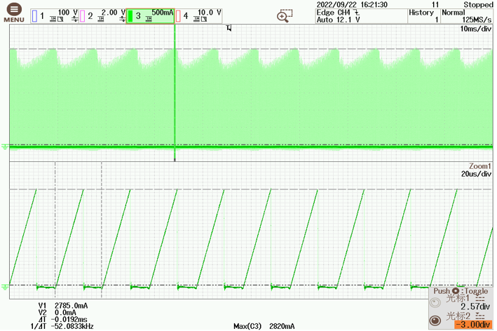497x331 pixels.
Task: Click the Max(C3) 2820mA measurement
Action: coord(264,326)
